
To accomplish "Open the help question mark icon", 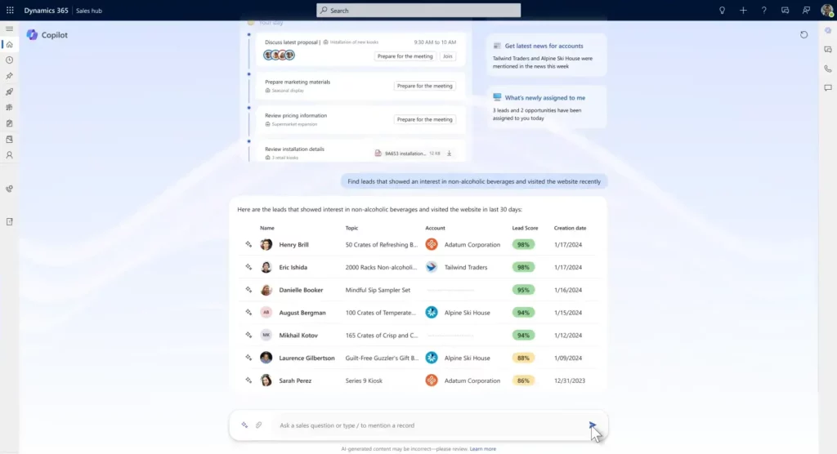I will coord(764,10).
